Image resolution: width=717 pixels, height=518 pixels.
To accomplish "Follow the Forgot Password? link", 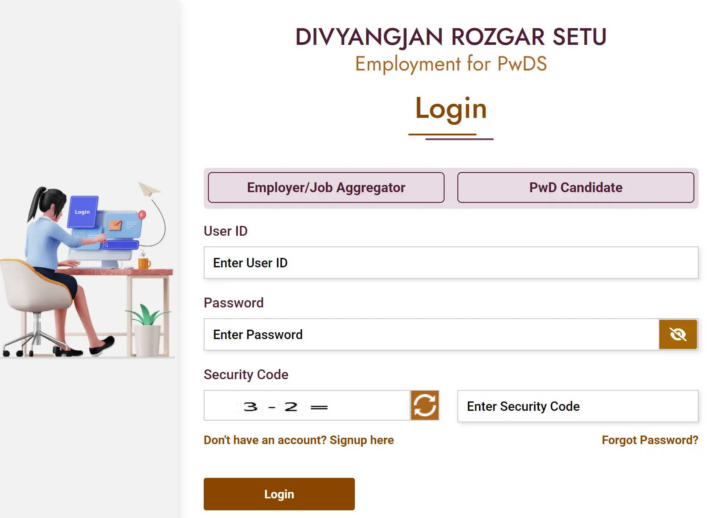I will pos(650,440).
